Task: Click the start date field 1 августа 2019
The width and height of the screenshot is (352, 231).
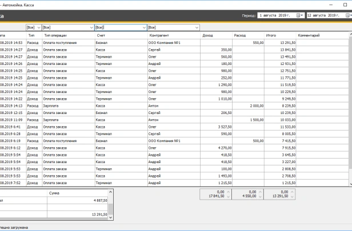Action: (x=277, y=15)
